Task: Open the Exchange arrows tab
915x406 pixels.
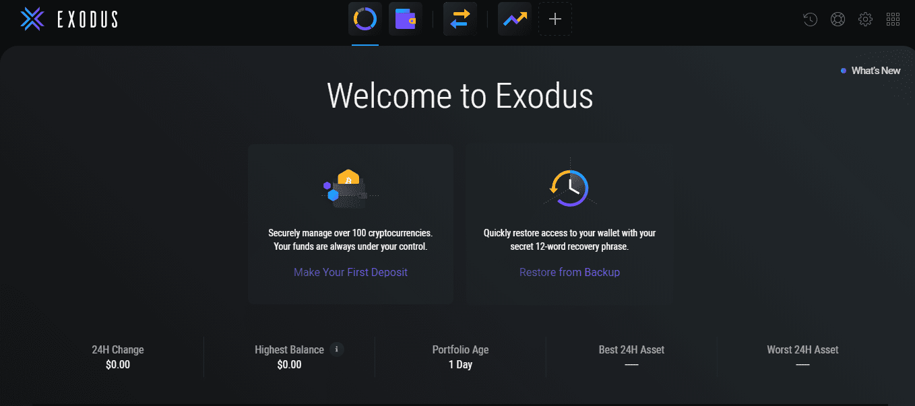Action: click(x=460, y=19)
